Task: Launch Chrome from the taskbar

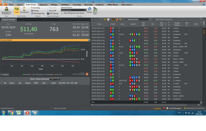Action: (11, 113)
